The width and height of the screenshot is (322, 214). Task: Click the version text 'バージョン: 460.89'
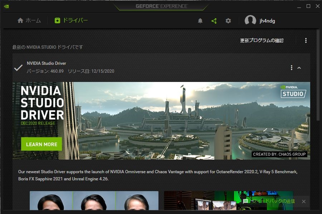(x=45, y=71)
